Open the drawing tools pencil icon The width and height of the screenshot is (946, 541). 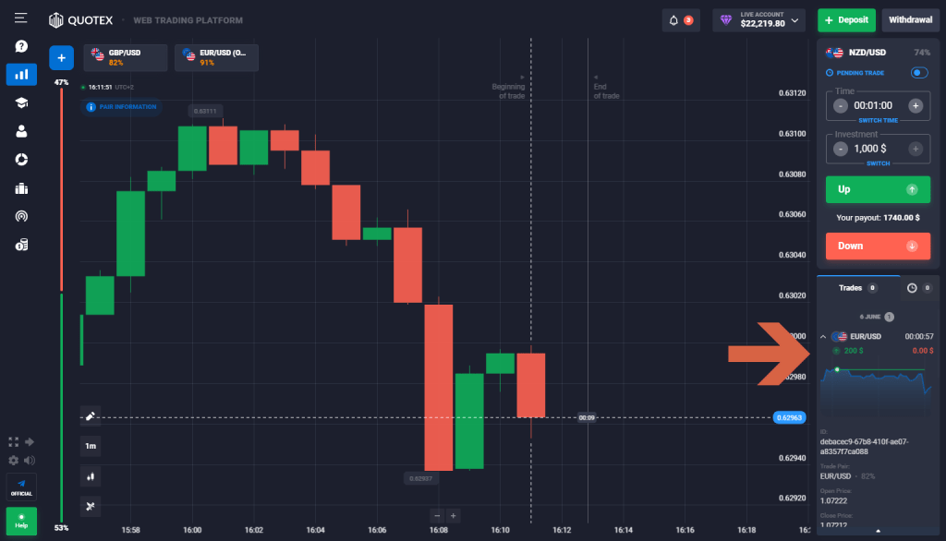[x=91, y=416]
